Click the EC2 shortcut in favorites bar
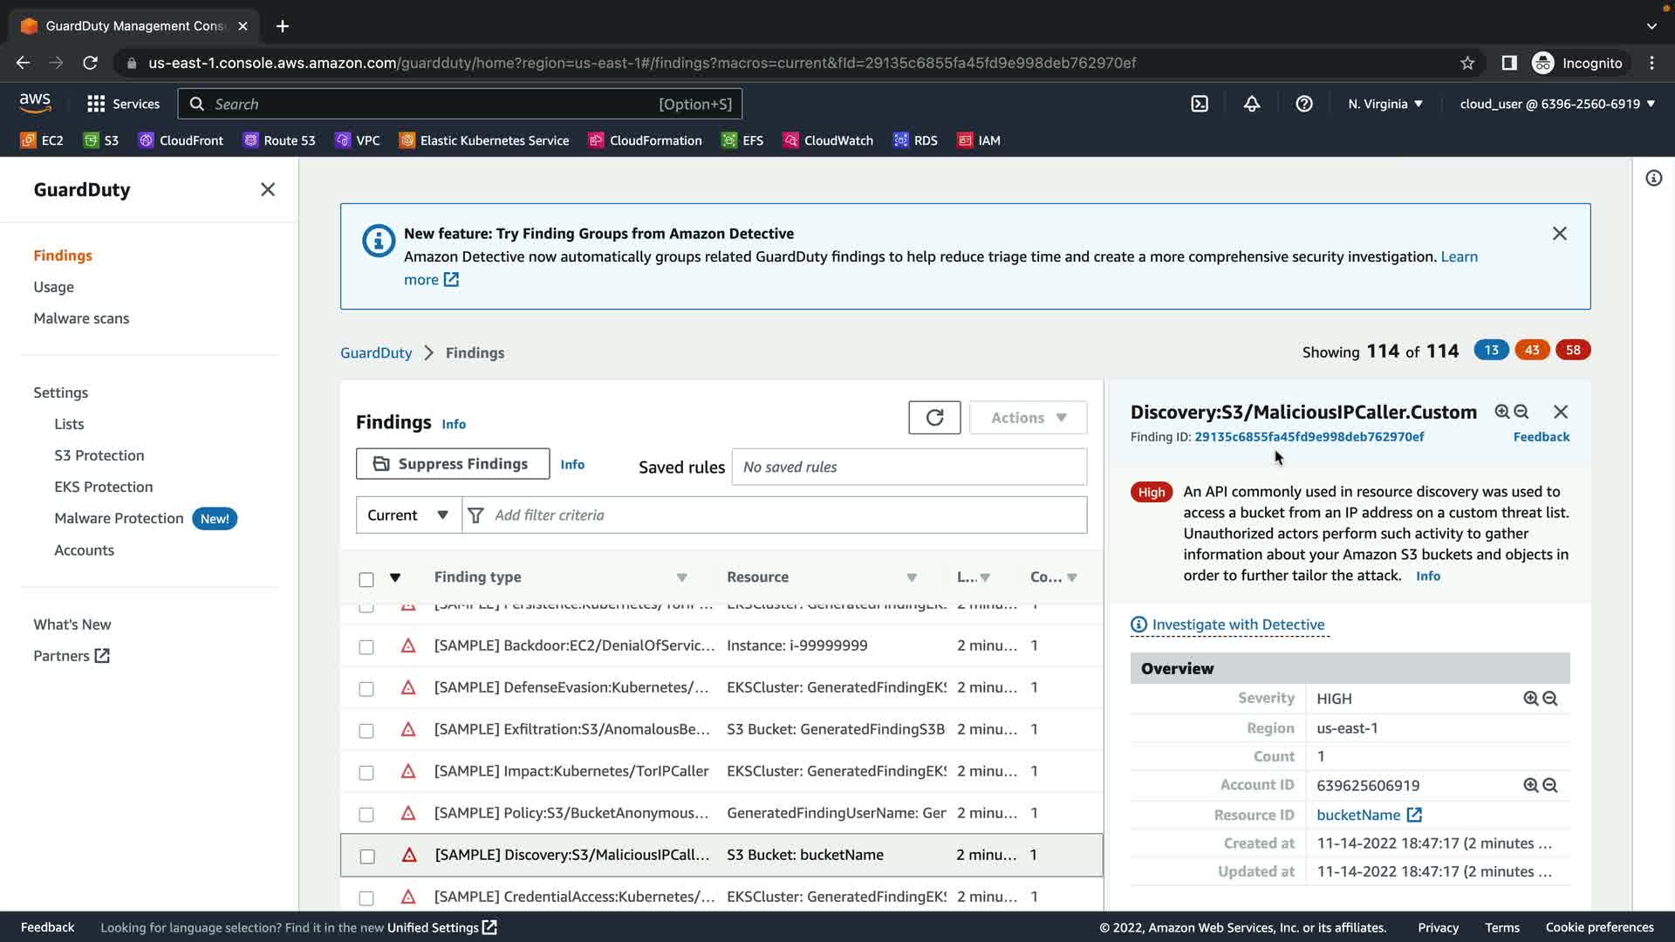Screen dimensions: 1675x942 click(42, 140)
